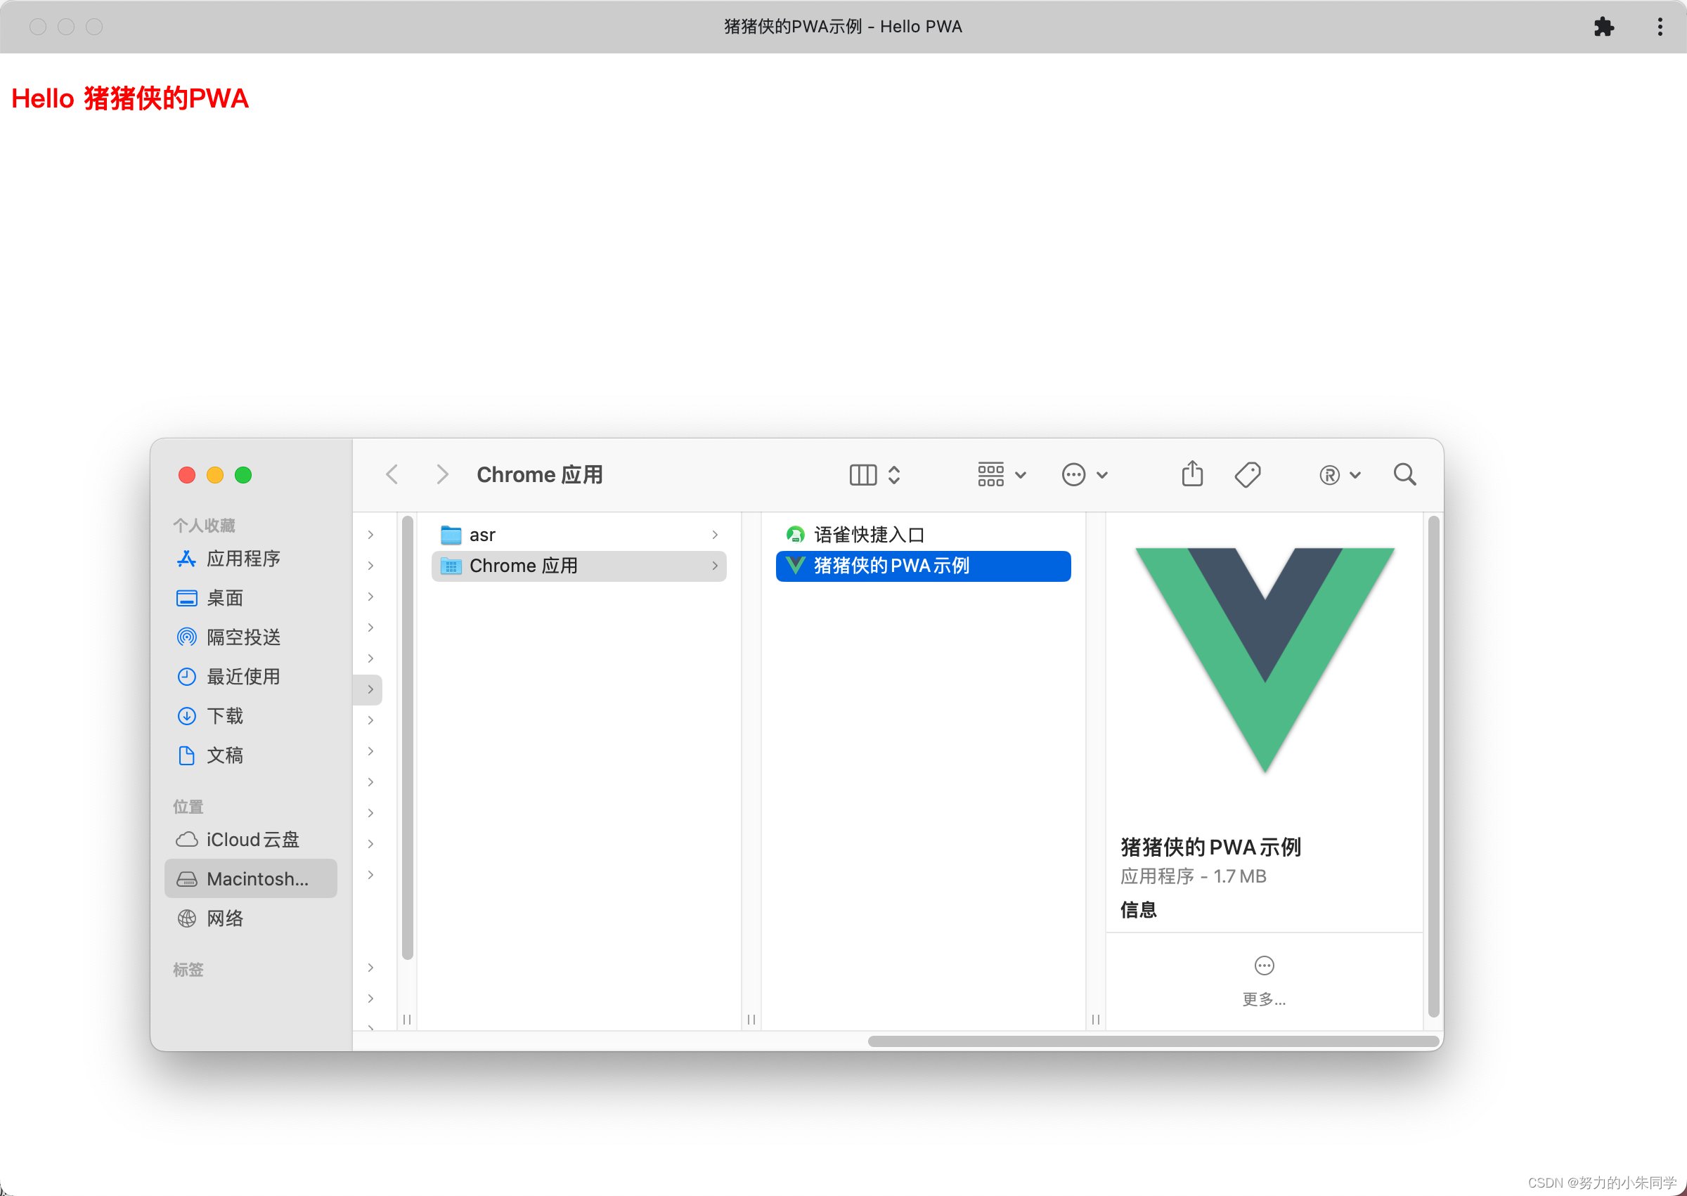
Task: Open the PWA window three-dot menu
Action: click(x=1660, y=27)
